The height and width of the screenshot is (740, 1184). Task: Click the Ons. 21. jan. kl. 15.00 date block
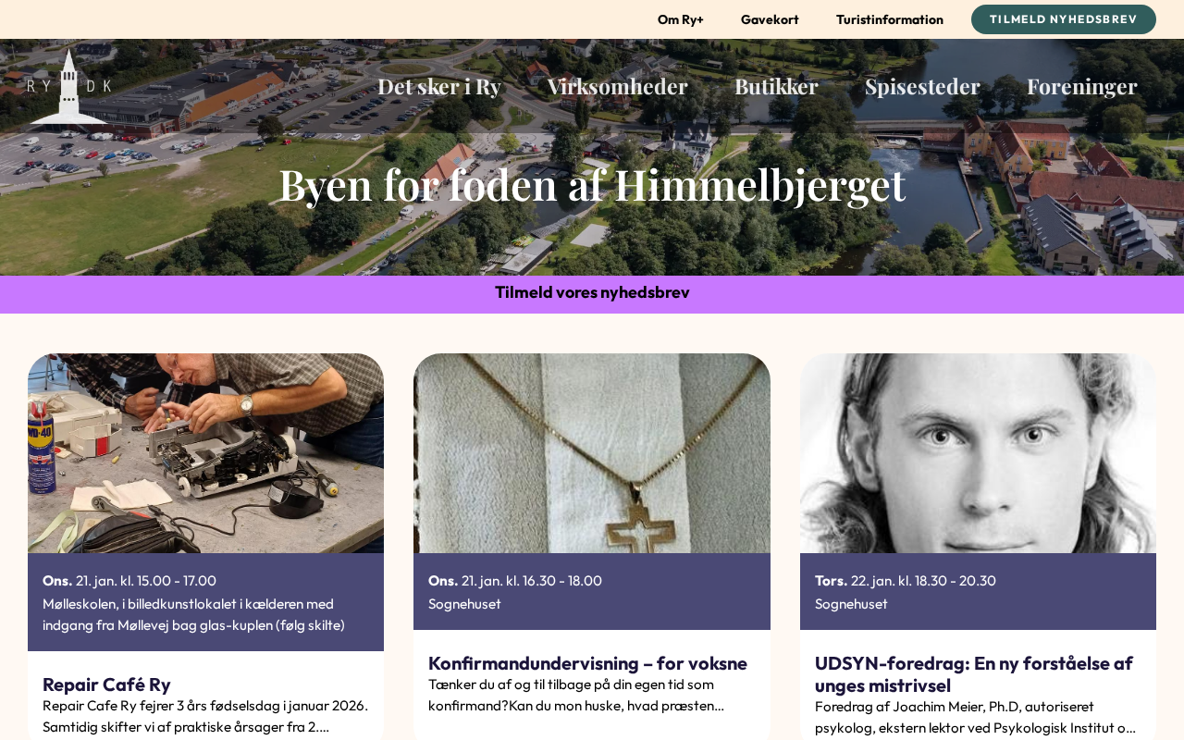(205, 602)
